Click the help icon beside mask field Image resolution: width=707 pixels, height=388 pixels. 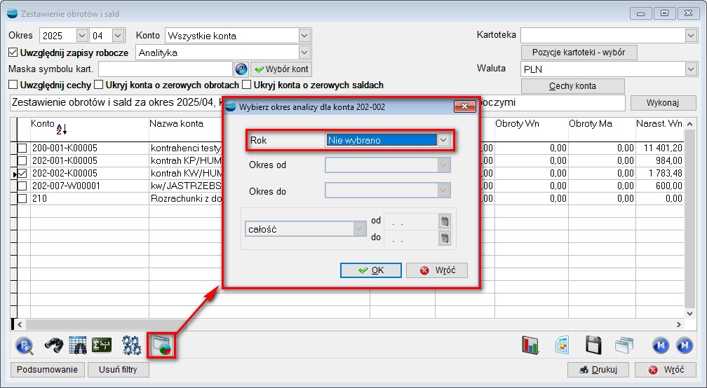(x=241, y=69)
